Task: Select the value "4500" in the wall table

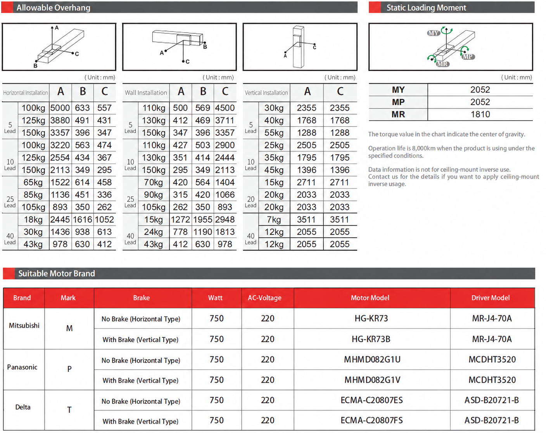Action: coord(225,108)
